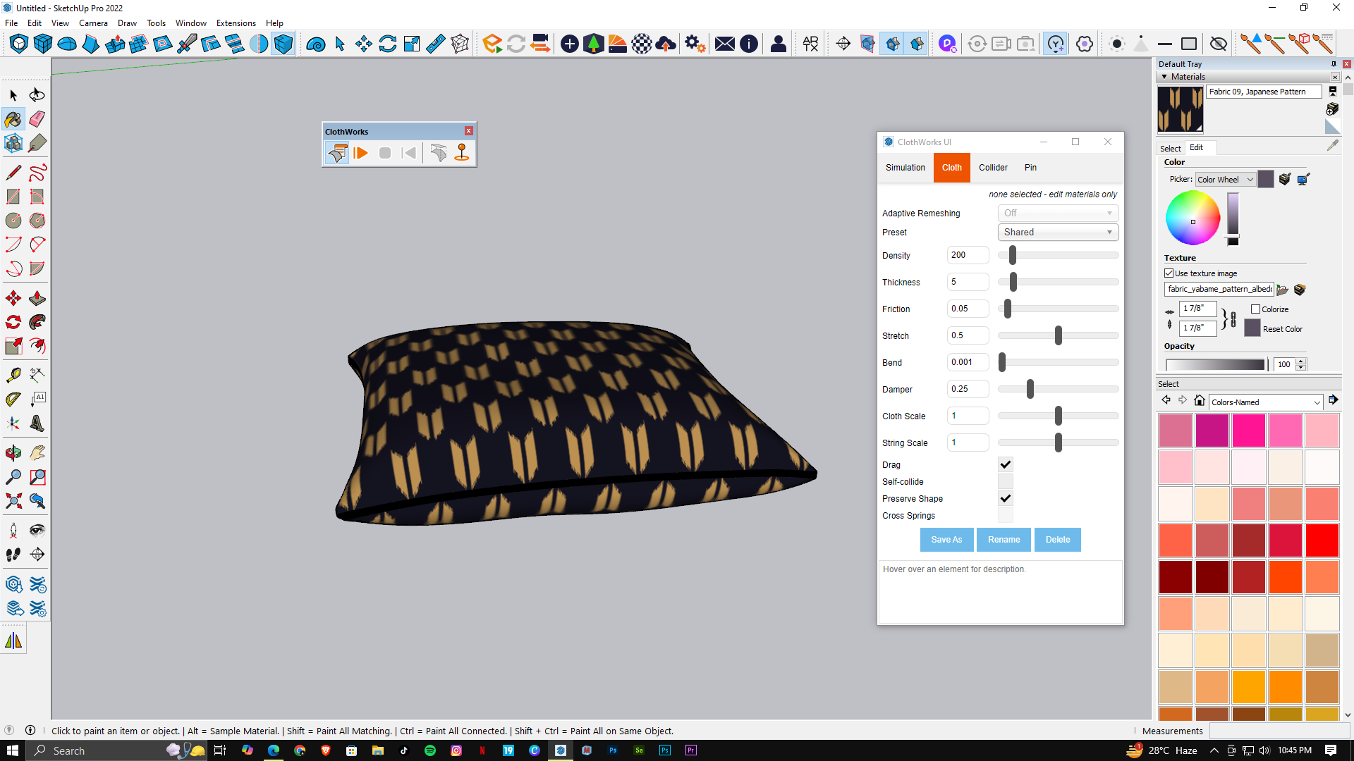Select the Line pencil tool
Viewport: 1354px width, 761px height.
(x=13, y=173)
